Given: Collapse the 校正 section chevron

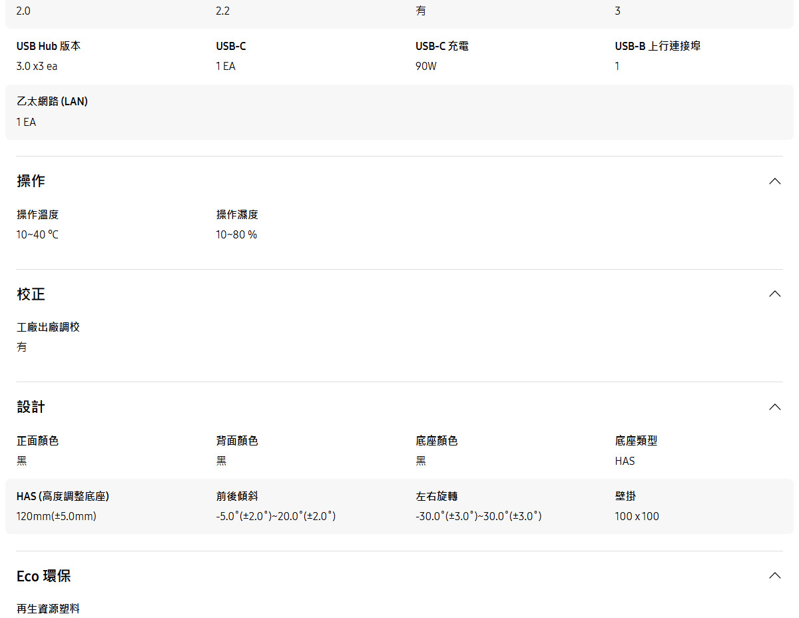Looking at the screenshot, I should pos(774,293).
